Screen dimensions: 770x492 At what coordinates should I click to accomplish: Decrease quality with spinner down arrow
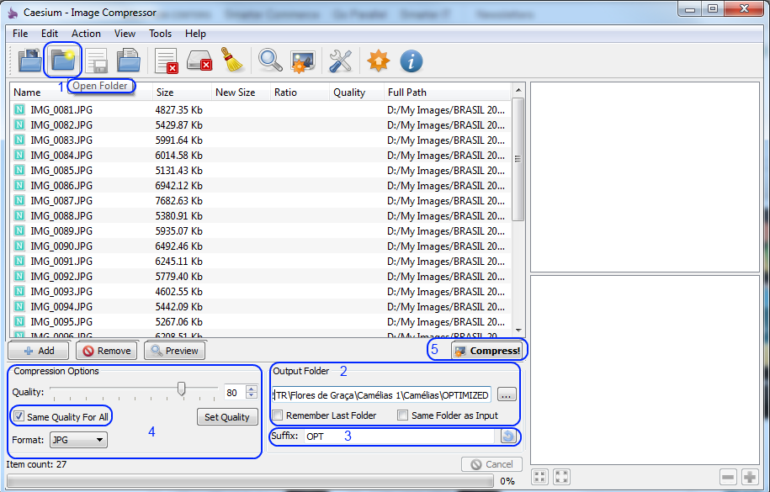[252, 395]
